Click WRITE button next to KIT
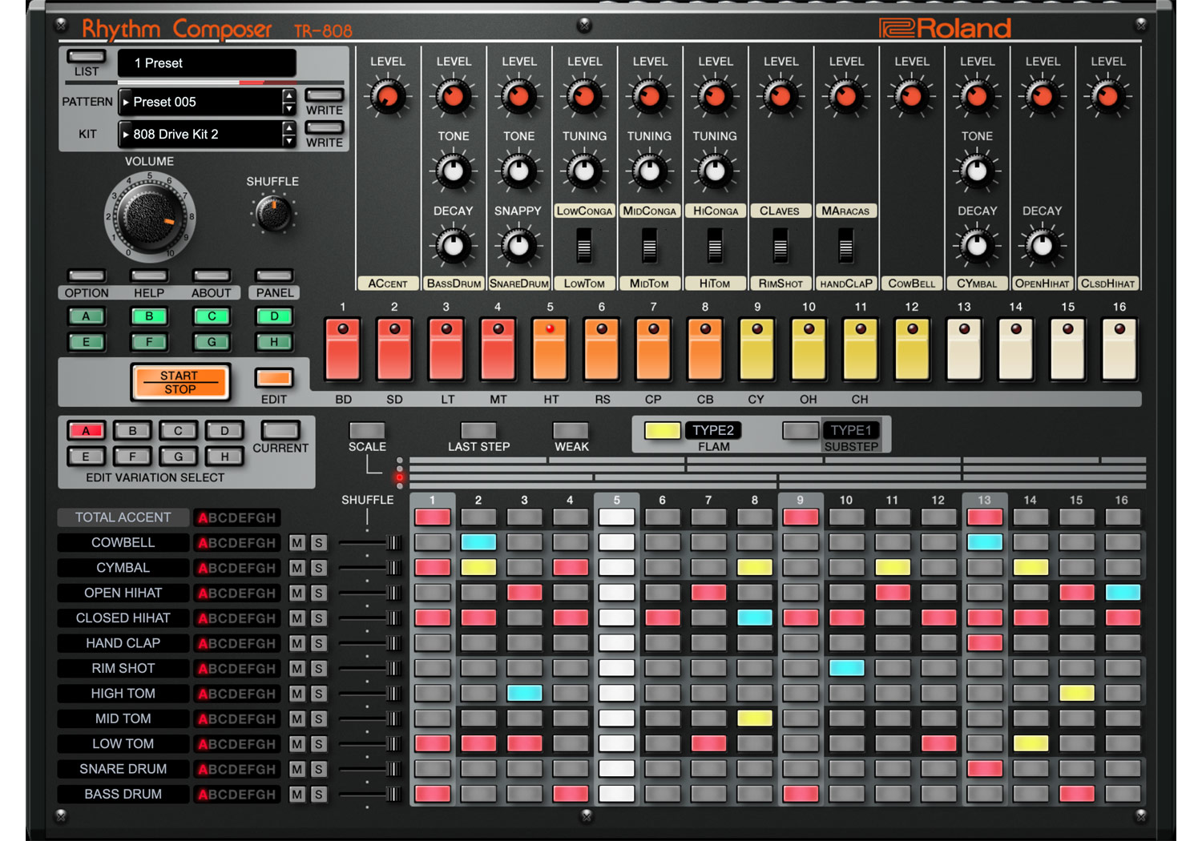 pyautogui.click(x=325, y=127)
